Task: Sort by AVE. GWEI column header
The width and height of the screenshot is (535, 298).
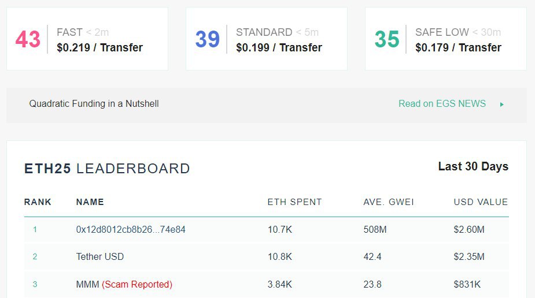Action: pos(389,202)
